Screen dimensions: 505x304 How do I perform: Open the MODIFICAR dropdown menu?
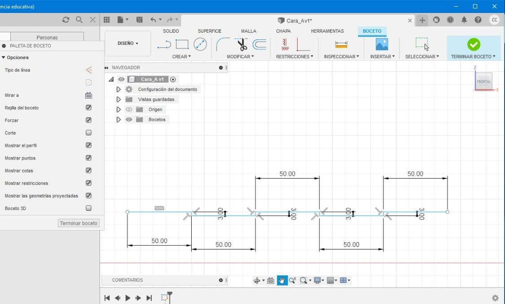coord(240,56)
